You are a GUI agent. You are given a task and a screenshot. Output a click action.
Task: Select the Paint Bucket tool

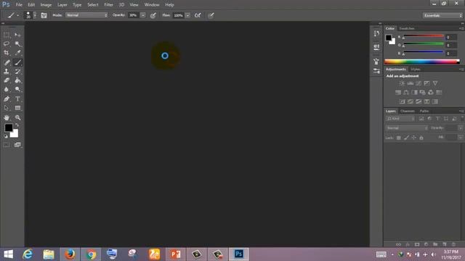(x=17, y=80)
